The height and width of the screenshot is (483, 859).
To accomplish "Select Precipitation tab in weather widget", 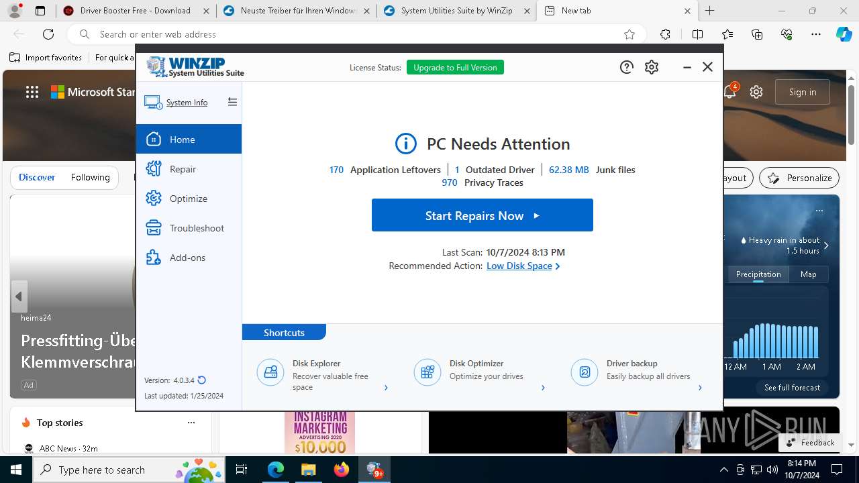I will click(758, 274).
